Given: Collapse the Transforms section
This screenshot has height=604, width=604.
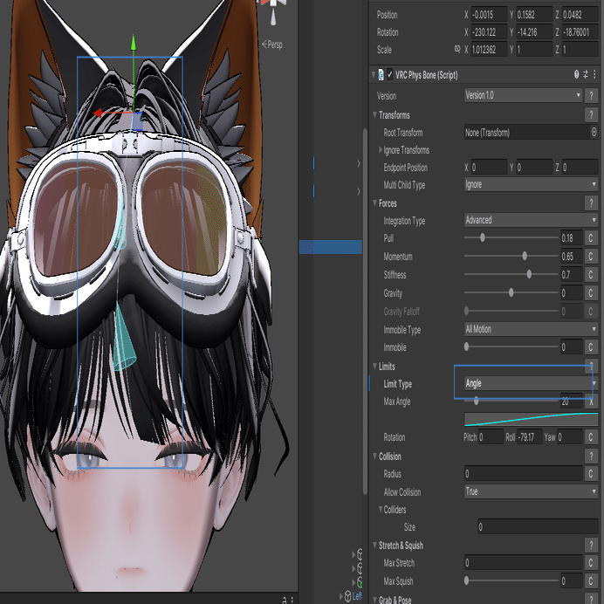Looking at the screenshot, I should (x=374, y=115).
